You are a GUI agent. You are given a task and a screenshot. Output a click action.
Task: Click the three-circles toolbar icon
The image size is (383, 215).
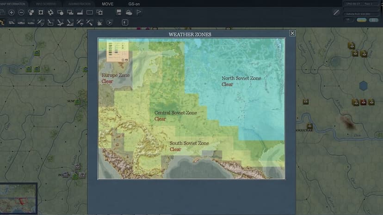(31, 12)
